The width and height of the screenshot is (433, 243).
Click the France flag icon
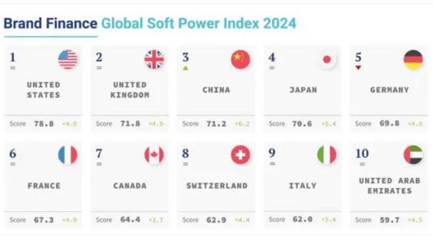(68, 155)
